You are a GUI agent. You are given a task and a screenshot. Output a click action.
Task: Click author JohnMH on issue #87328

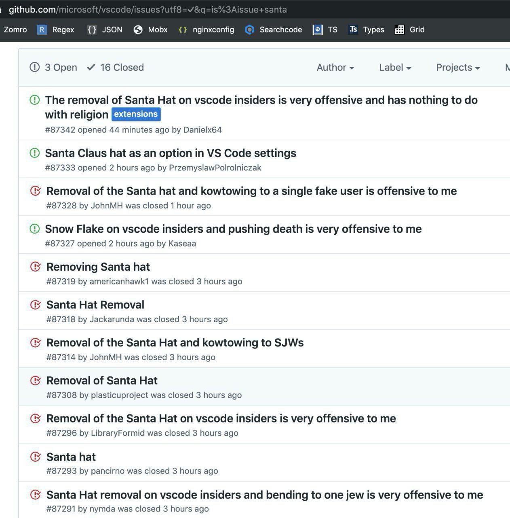click(107, 206)
